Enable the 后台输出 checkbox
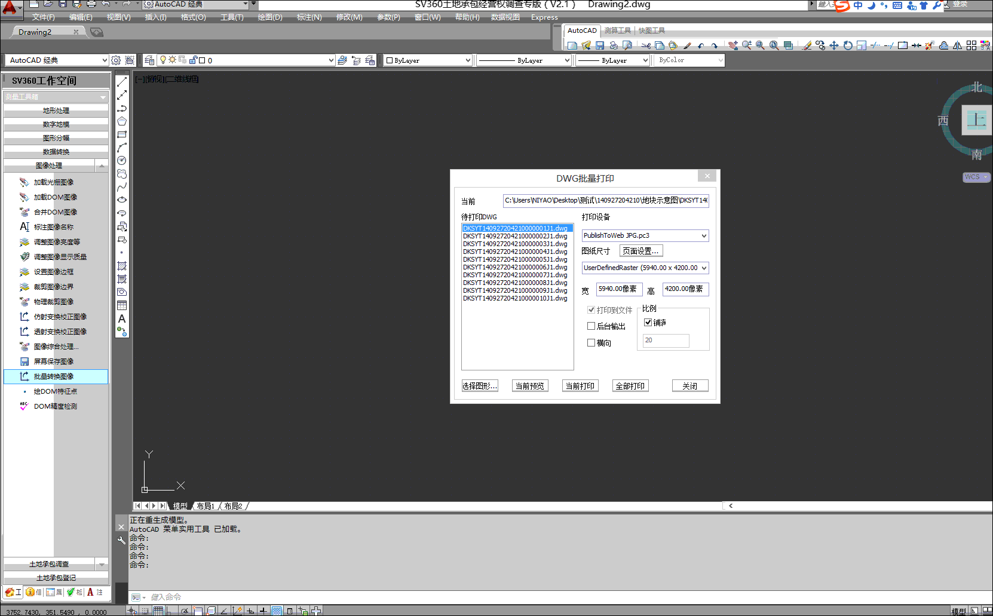Viewport: 993px width, 616px height. click(591, 326)
